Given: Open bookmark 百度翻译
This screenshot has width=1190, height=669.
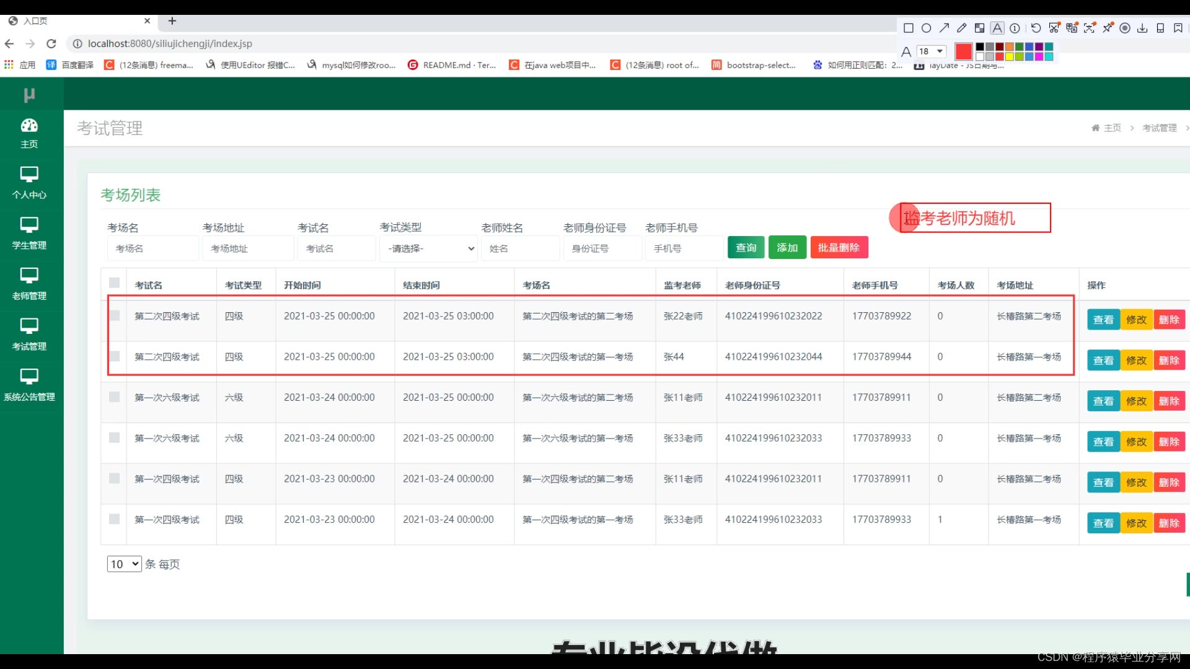Looking at the screenshot, I should pyautogui.click(x=70, y=65).
